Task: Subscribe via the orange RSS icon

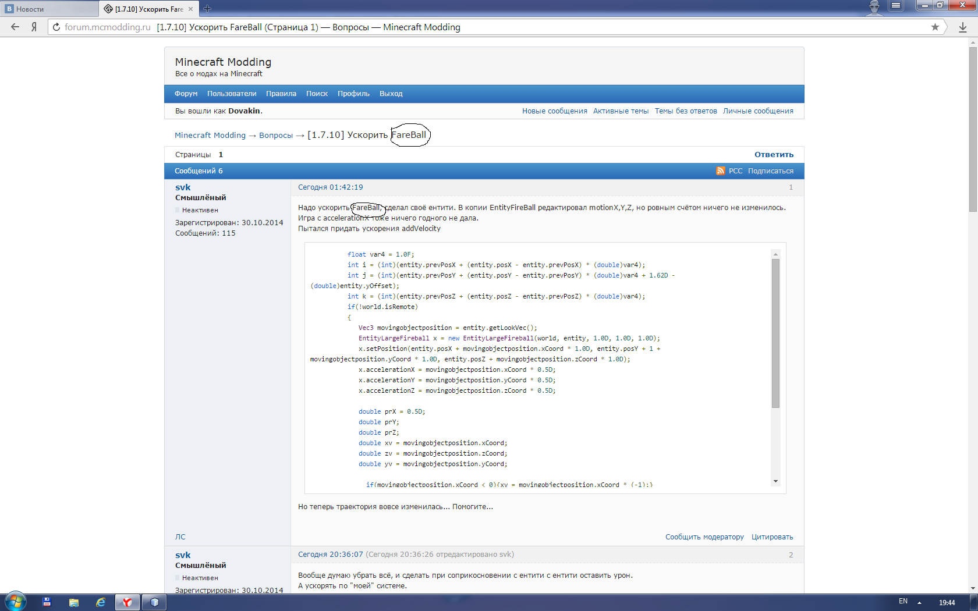Action: [x=720, y=170]
